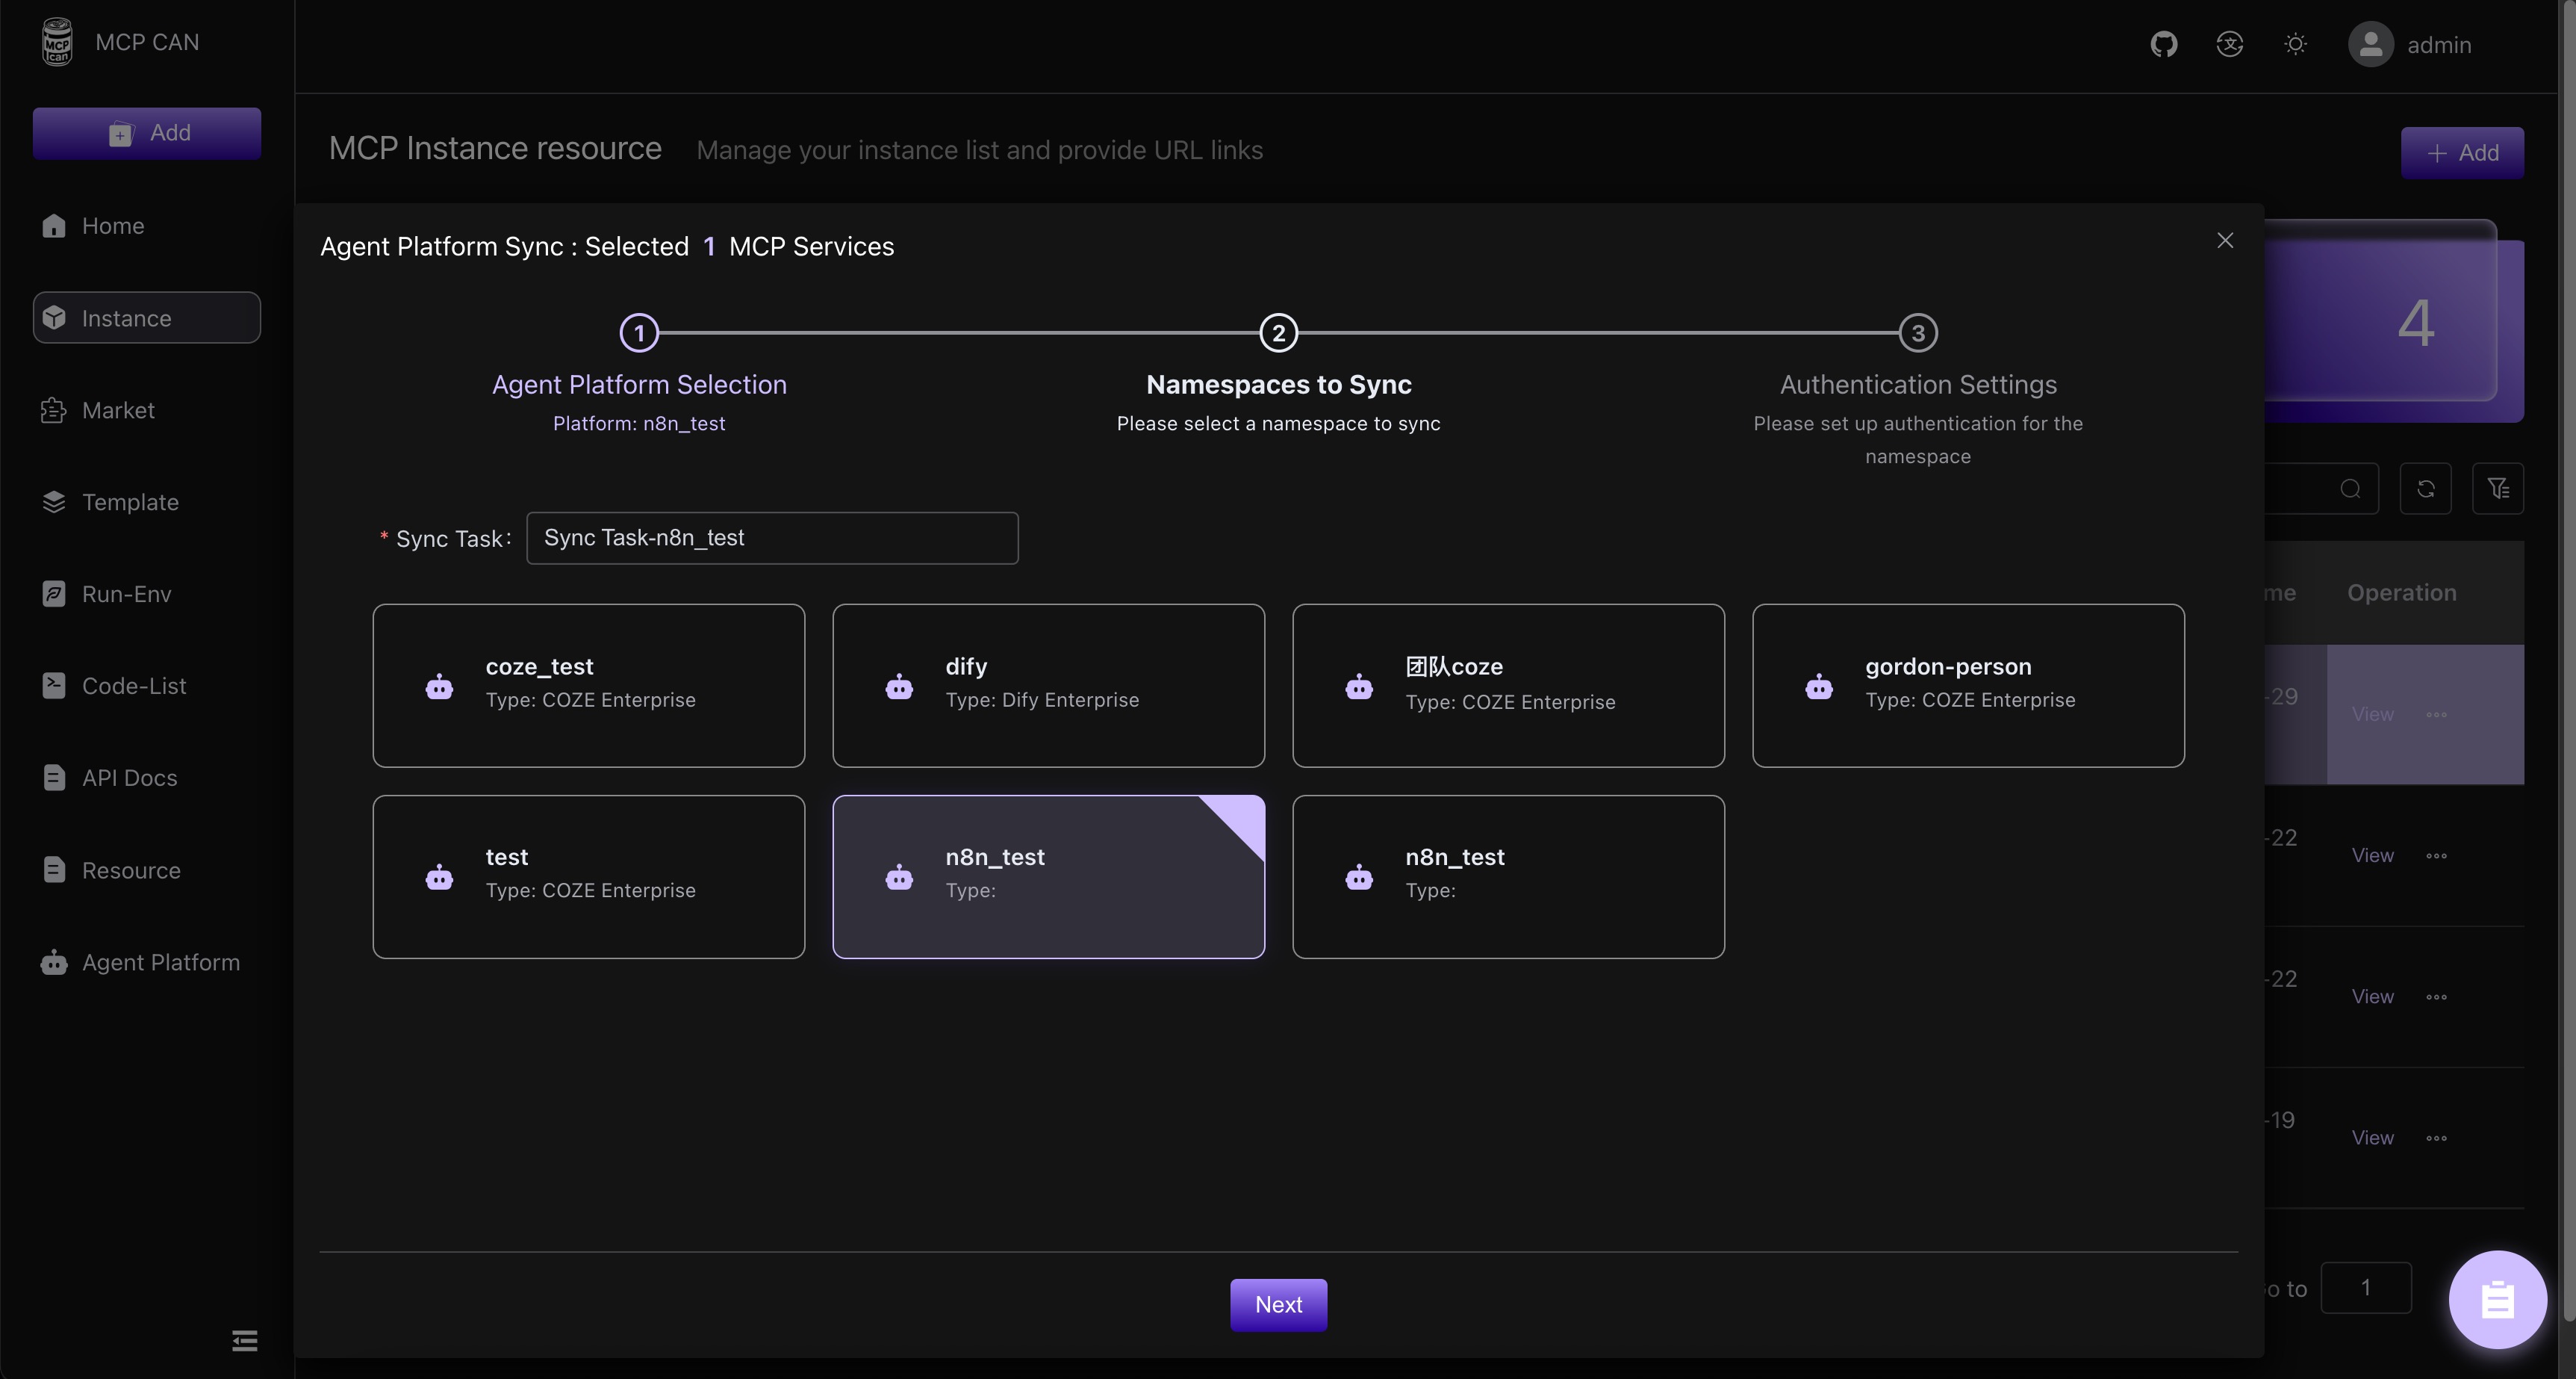Image resolution: width=2576 pixels, height=1379 pixels.
Task: Click the filter icon beside refresh
Action: click(x=2497, y=489)
